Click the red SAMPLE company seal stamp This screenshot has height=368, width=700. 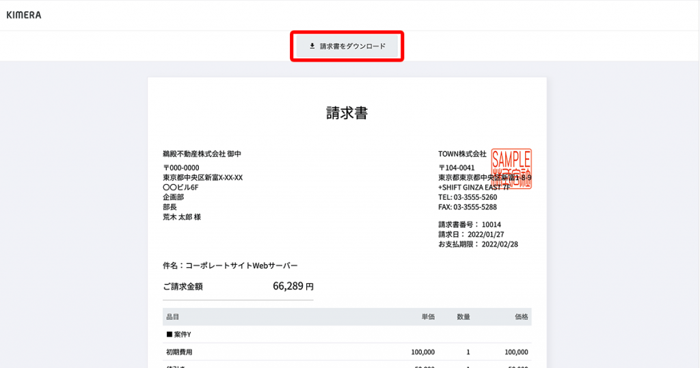pos(511,169)
